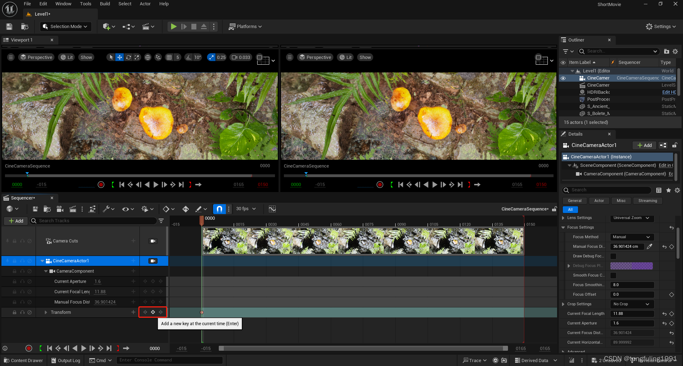683x366 pixels.
Task: Open the File menu
Action: pyautogui.click(x=27, y=4)
